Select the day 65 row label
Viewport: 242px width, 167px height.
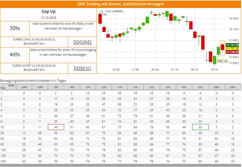click(x=2, y=144)
